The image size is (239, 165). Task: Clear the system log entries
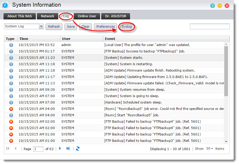(x=85, y=27)
